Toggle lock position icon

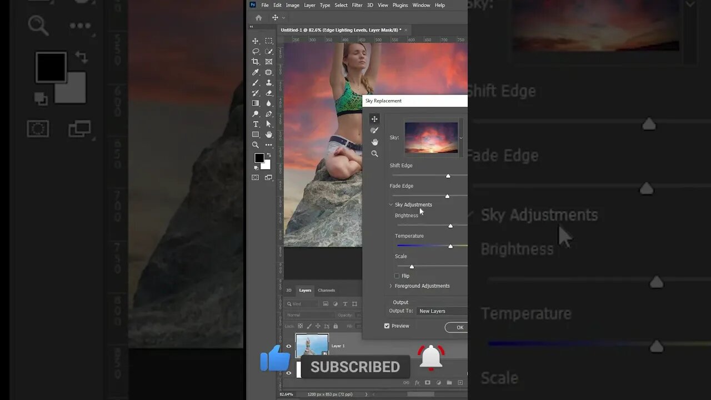pos(318,326)
